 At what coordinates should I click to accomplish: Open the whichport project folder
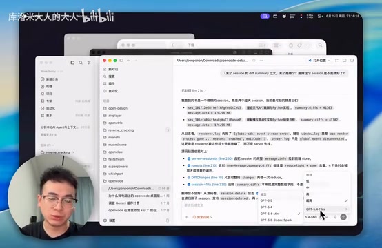tap(137, 174)
